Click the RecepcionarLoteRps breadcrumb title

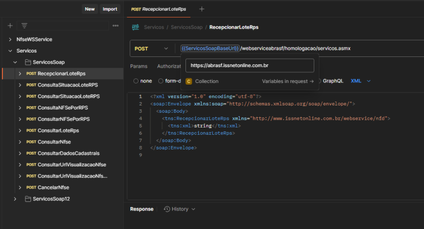click(233, 27)
